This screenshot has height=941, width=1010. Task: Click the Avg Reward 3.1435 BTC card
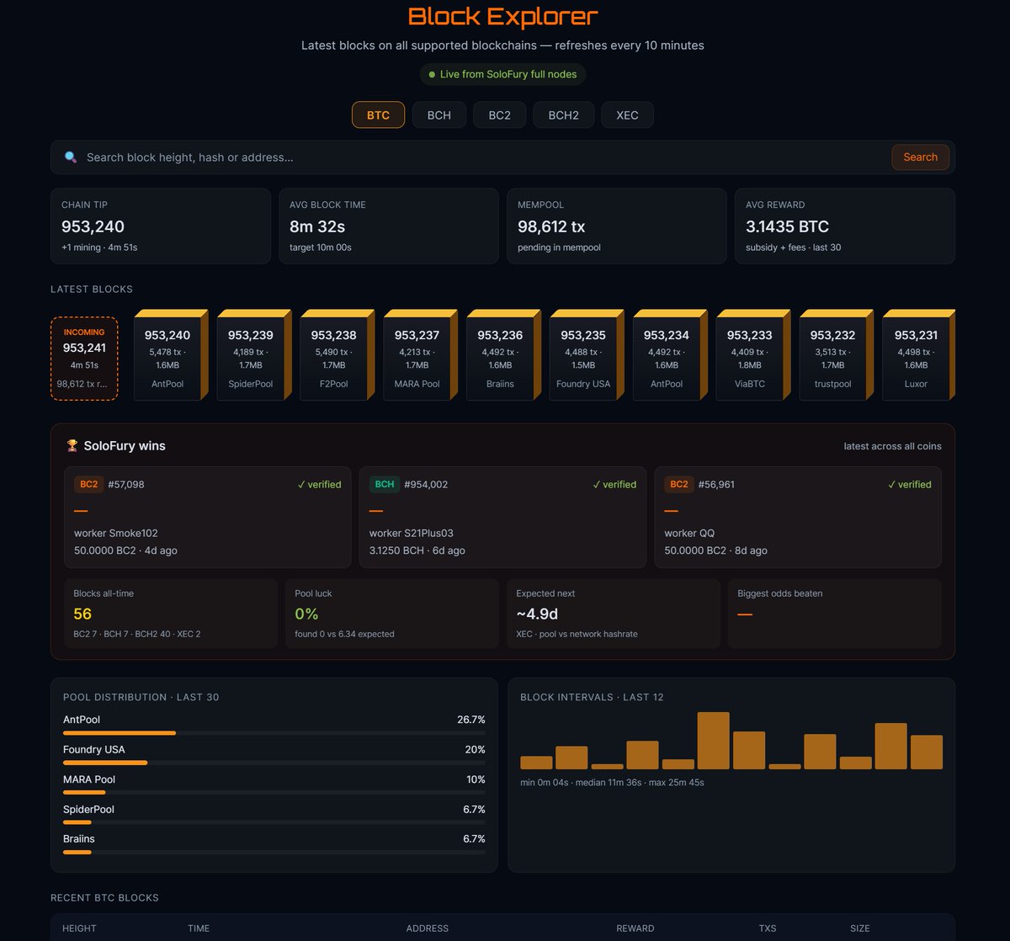coord(845,226)
